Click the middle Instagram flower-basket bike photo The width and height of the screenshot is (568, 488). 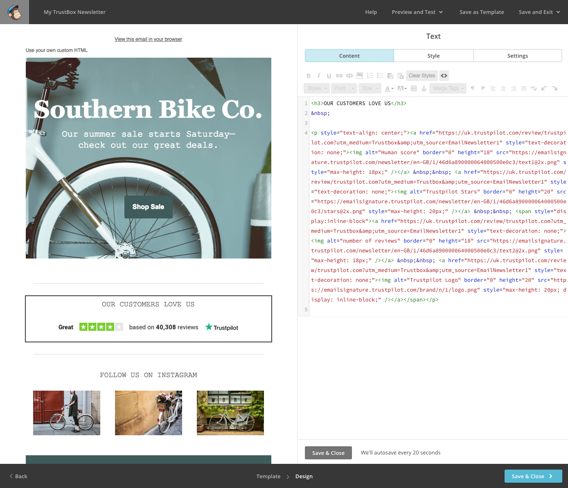(x=149, y=413)
